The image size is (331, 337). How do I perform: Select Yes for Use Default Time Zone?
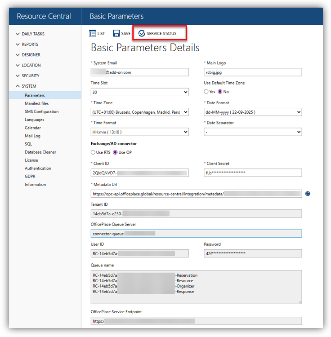pyautogui.click(x=206, y=92)
